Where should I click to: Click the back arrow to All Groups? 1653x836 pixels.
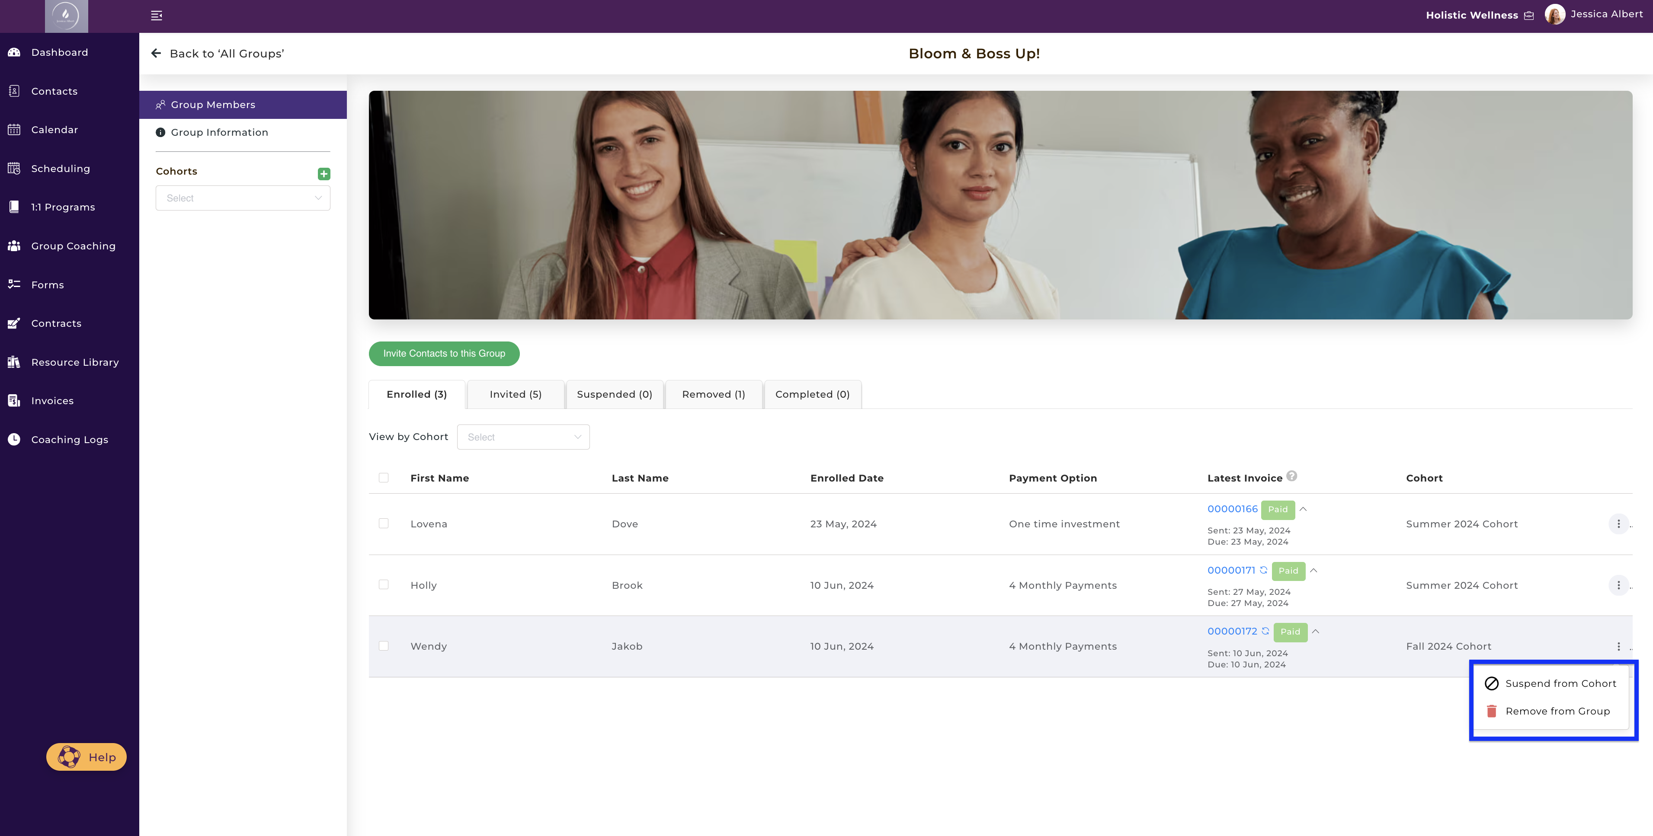pos(156,53)
